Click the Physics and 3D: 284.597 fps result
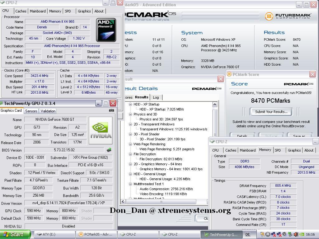 pyautogui.click(x=161, y=119)
